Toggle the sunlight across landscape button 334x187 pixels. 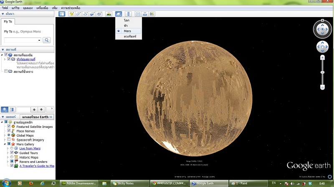109,14
